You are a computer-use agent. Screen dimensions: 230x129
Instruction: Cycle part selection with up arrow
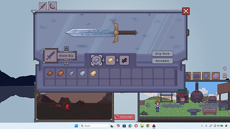pos(66,48)
